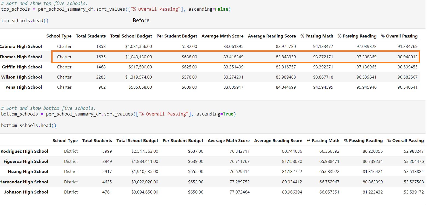Click Griffin High School's 93.392371 passing math value

(323, 67)
